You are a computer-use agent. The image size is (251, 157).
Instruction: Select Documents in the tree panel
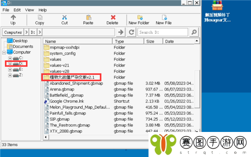23,46
